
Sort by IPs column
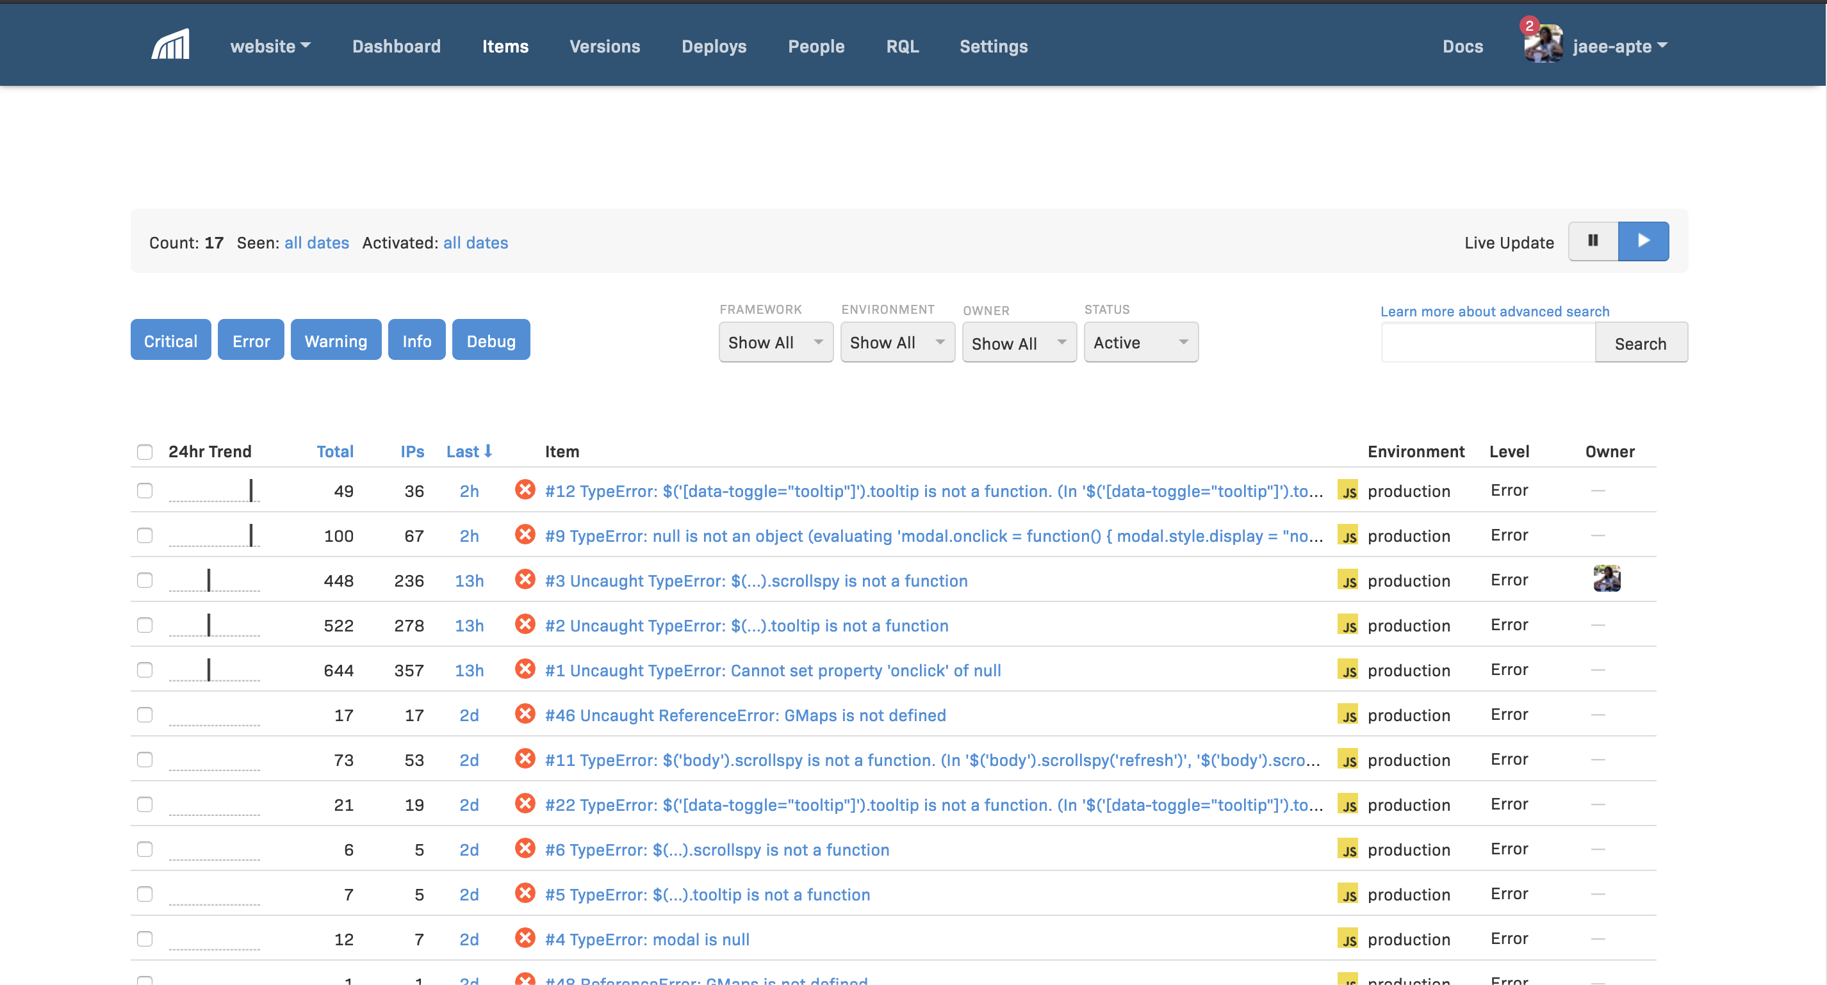pos(412,451)
